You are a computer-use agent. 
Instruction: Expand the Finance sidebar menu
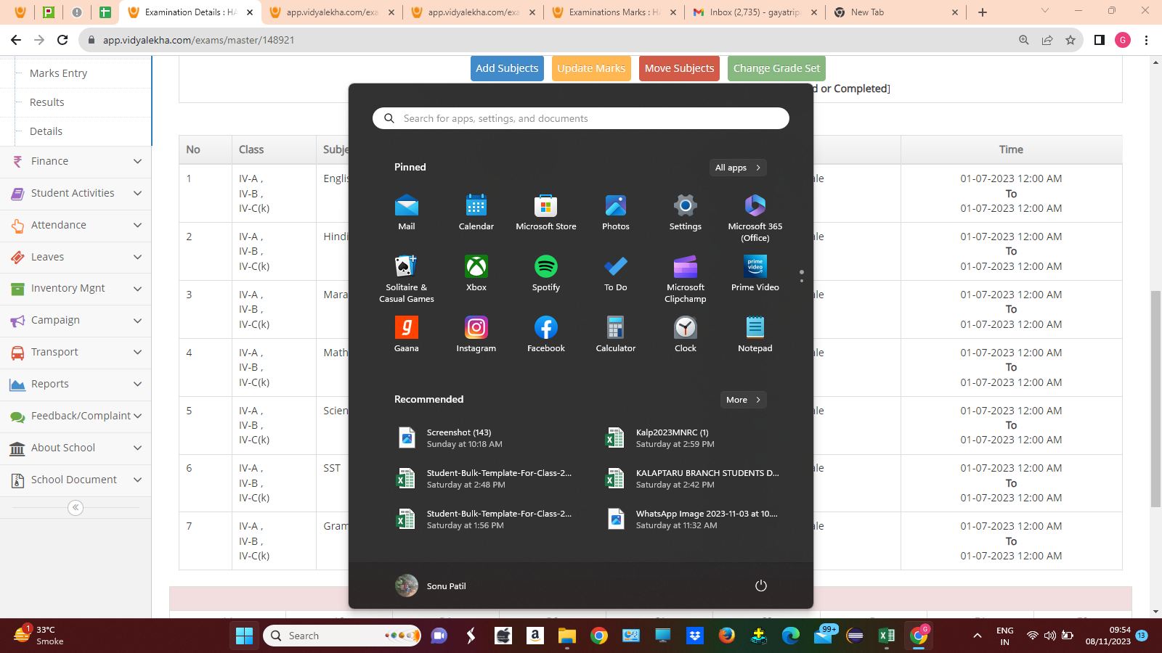[76, 161]
